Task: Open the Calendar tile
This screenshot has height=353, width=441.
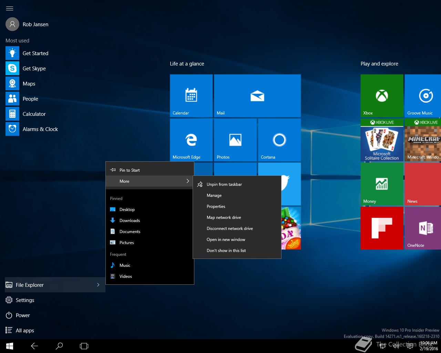Action: [191, 96]
